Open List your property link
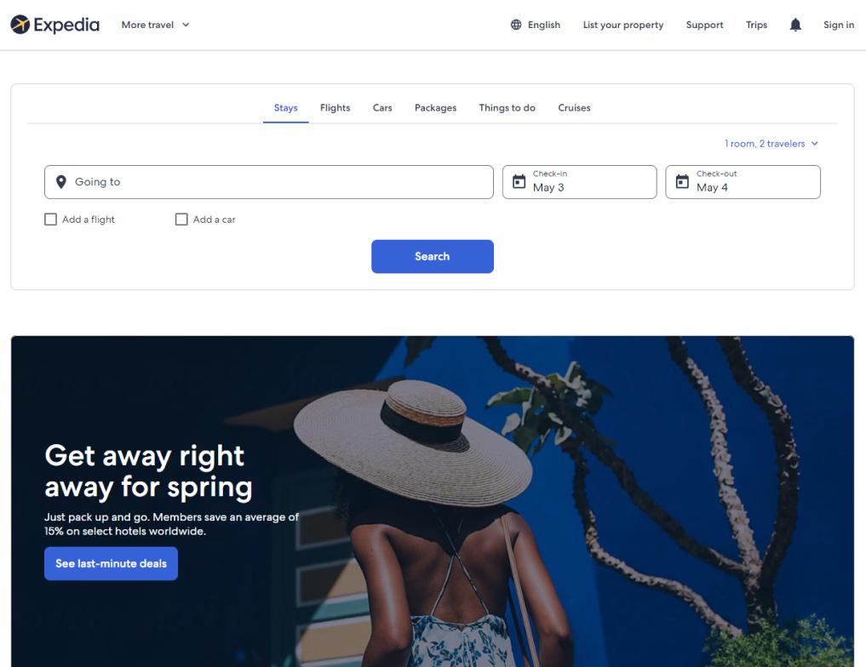Viewport: 866px width, 667px height. pos(623,25)
